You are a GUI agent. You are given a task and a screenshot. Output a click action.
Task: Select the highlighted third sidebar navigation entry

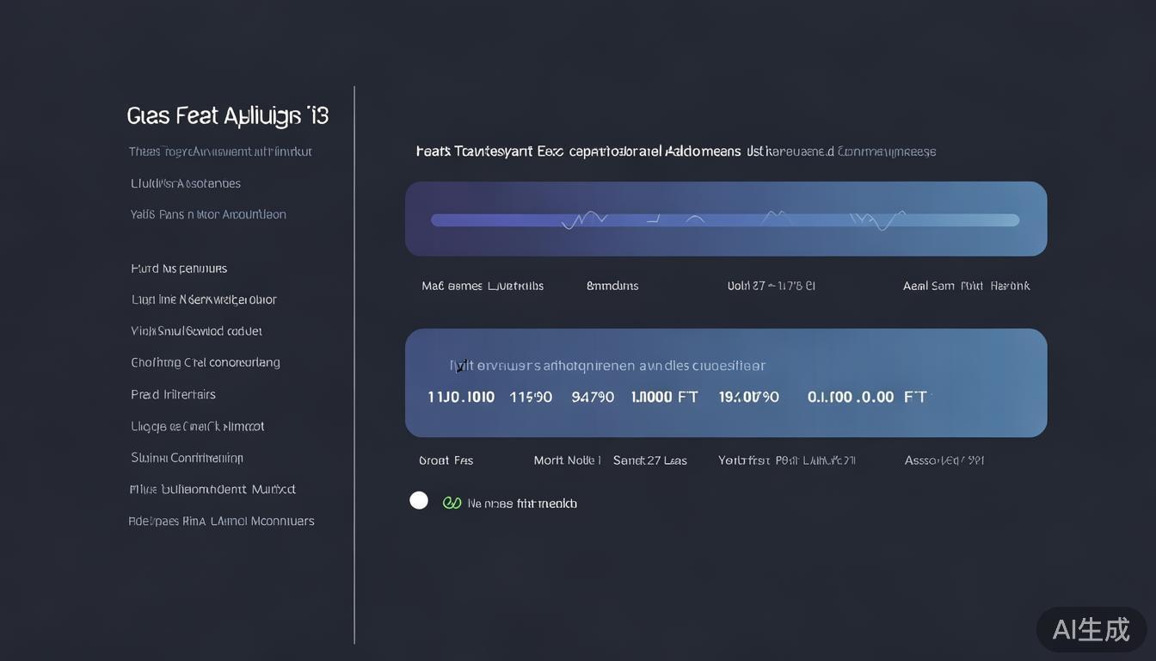pyautogui.click(x=207, y=214)
